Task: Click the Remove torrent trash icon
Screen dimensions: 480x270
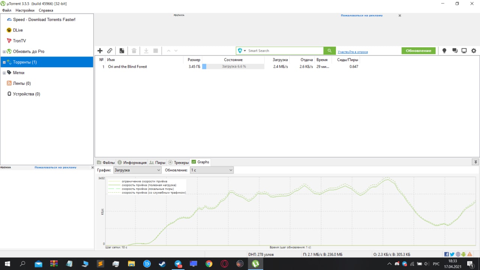Action: [134, 51]
